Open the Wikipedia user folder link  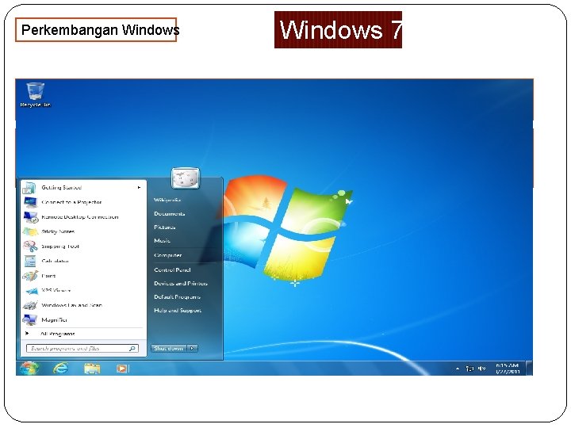tap(167, 200)
